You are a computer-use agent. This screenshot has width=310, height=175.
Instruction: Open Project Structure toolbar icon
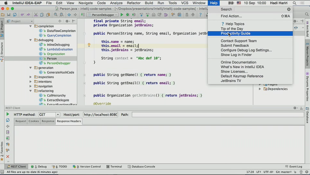point(179,15)
